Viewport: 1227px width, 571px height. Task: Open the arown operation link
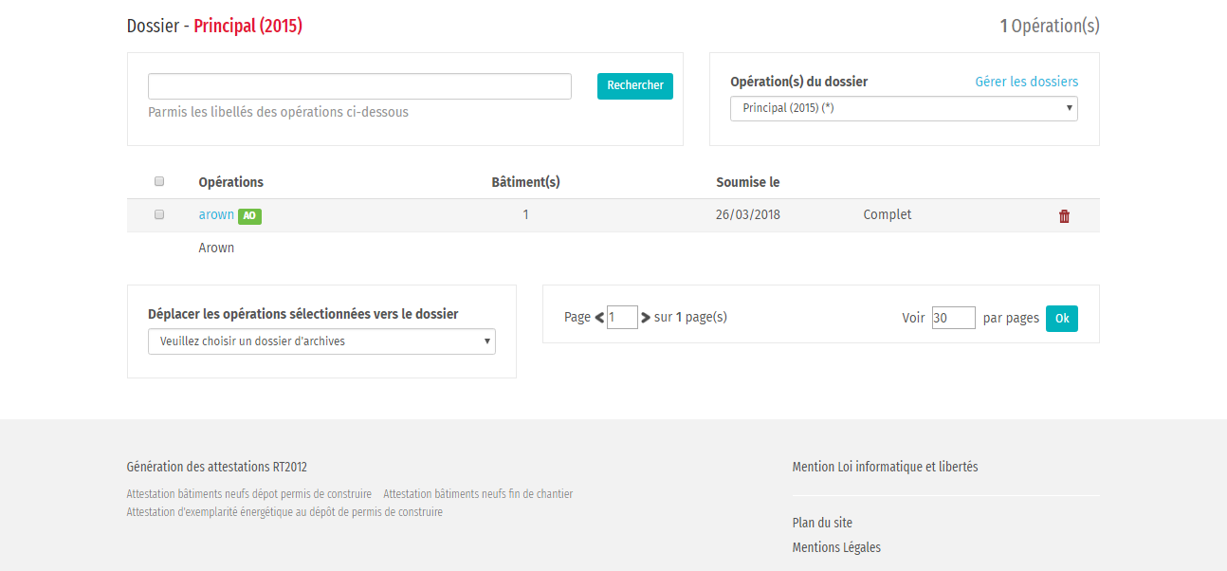(x=216, y=215)
